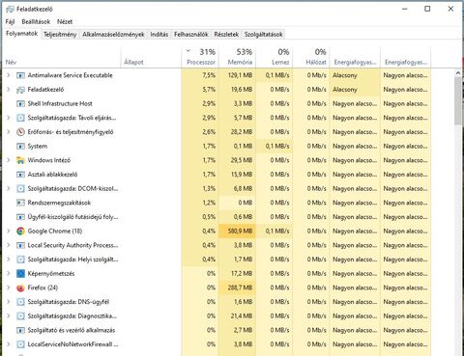Click the vertical scrollbar thumb
The height and width of the screenshot is (356, 464).
click(458, 100)
